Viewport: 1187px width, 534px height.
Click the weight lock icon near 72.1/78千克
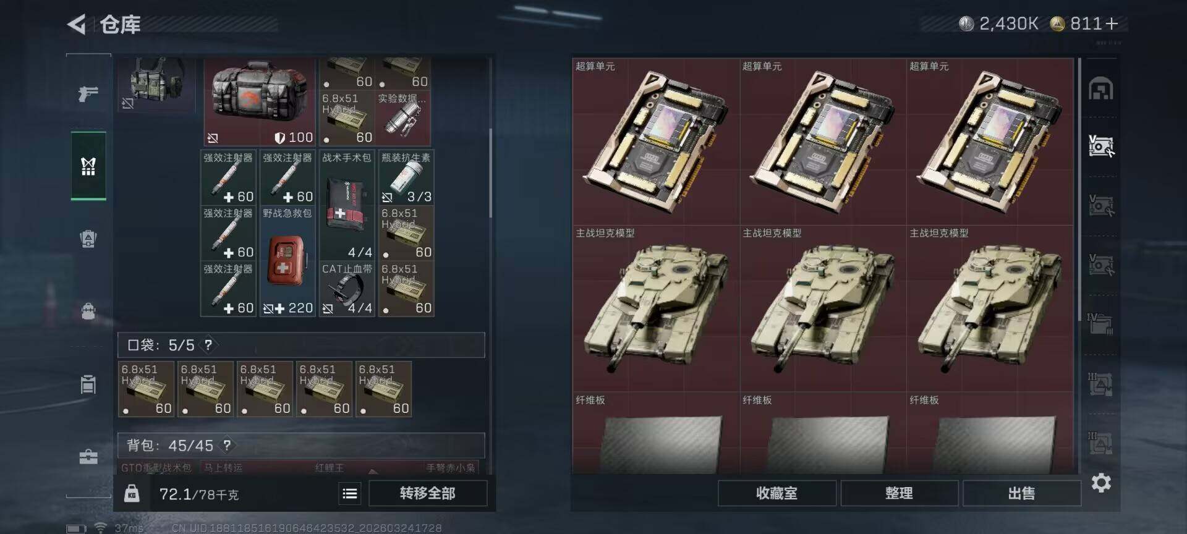coord(132,493)
